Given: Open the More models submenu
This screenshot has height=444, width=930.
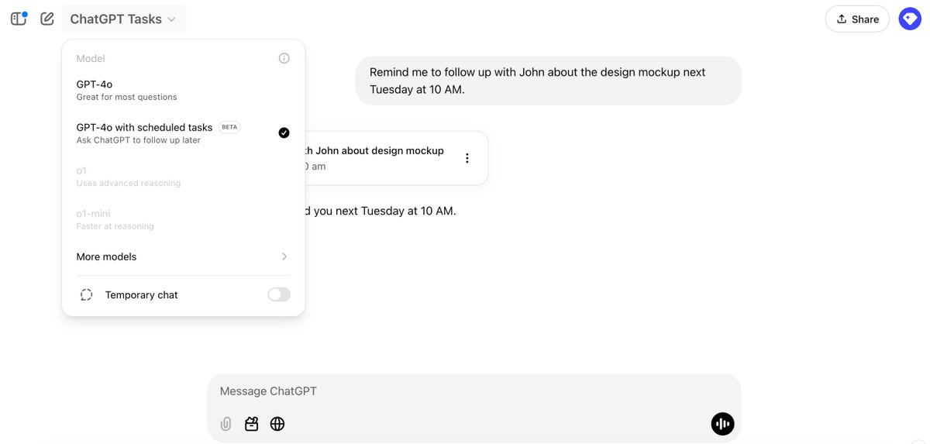Looking at the screenshot, I should 183,256.
